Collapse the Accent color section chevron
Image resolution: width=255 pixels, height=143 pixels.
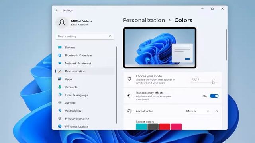click(217, 111)
